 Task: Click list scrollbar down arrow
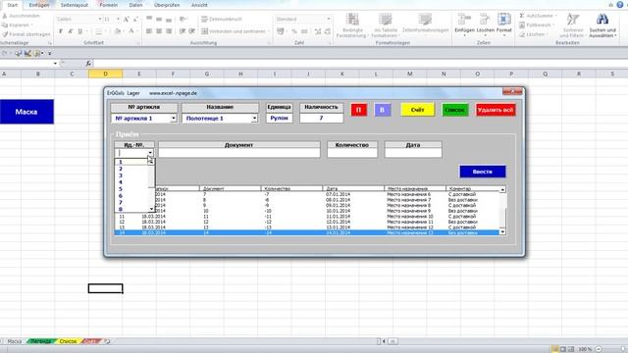coord(502,231)
